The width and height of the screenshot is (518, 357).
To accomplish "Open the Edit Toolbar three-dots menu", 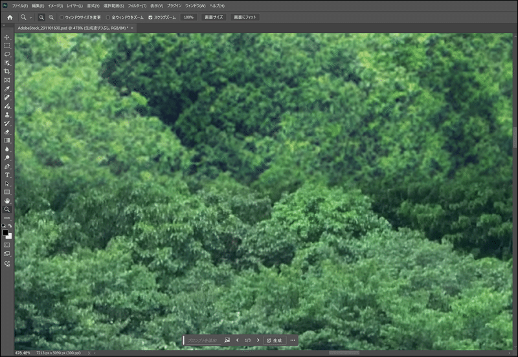I will tap(7, 218).
